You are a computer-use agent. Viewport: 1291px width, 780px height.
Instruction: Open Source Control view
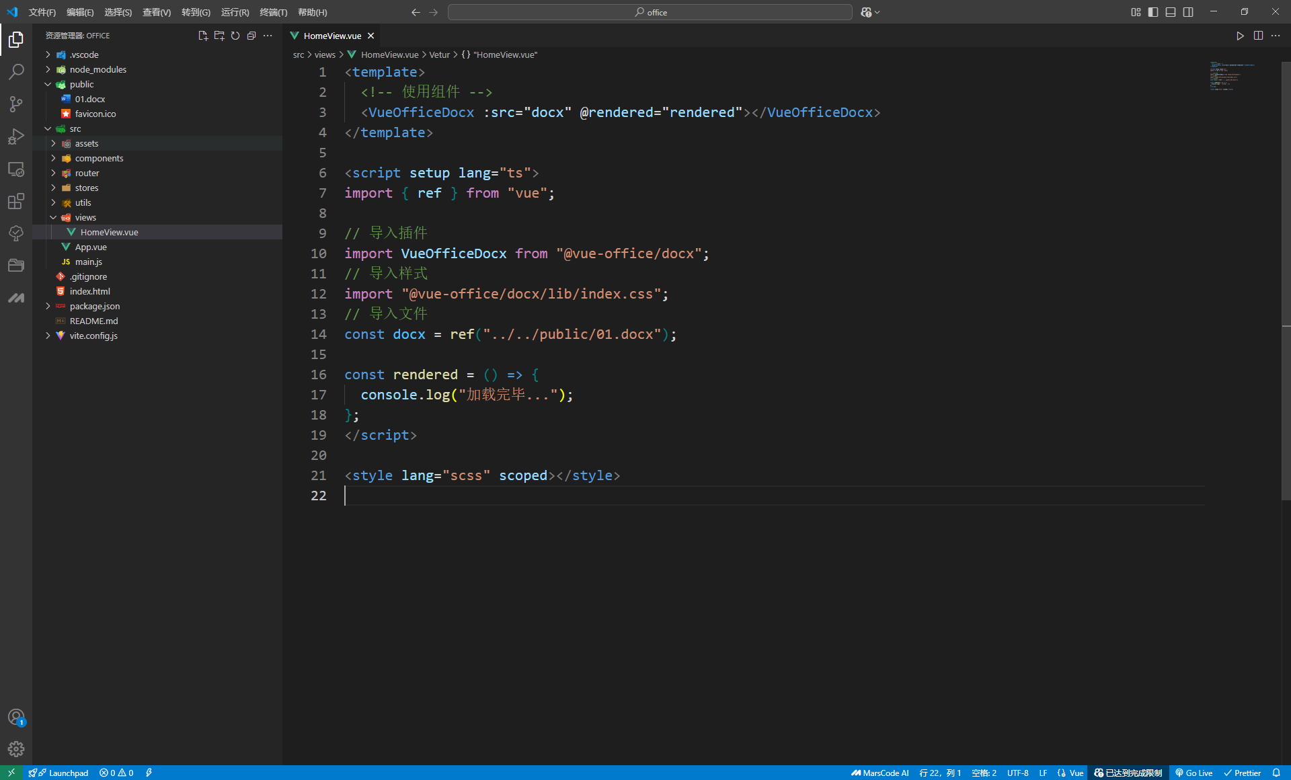tap(16, 104)
